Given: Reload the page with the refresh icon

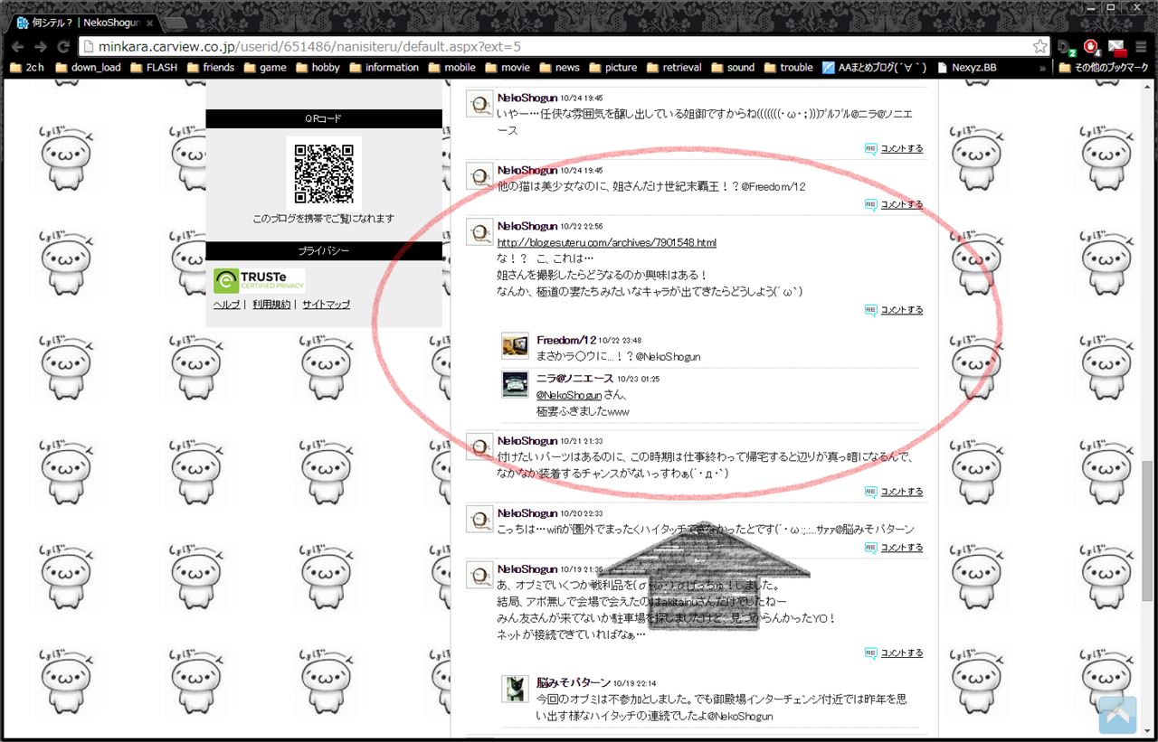Looking at the screenshot, I should 64,47.
